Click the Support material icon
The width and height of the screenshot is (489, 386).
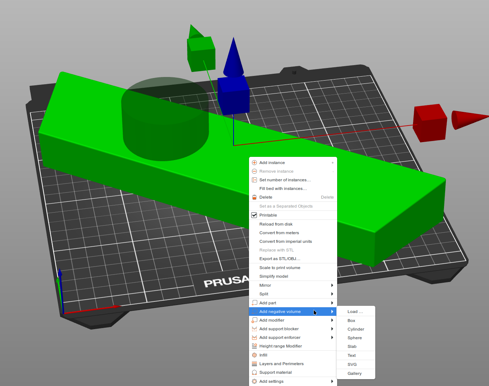click(254, 372)
